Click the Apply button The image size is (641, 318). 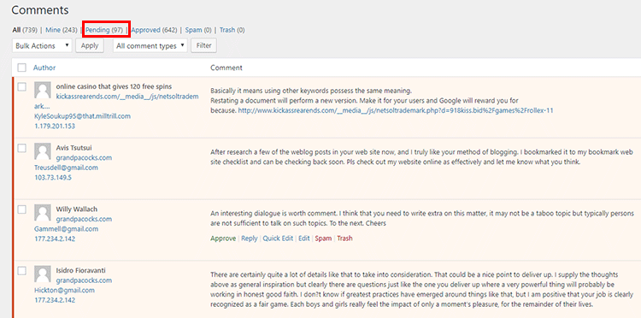(90, 46)
